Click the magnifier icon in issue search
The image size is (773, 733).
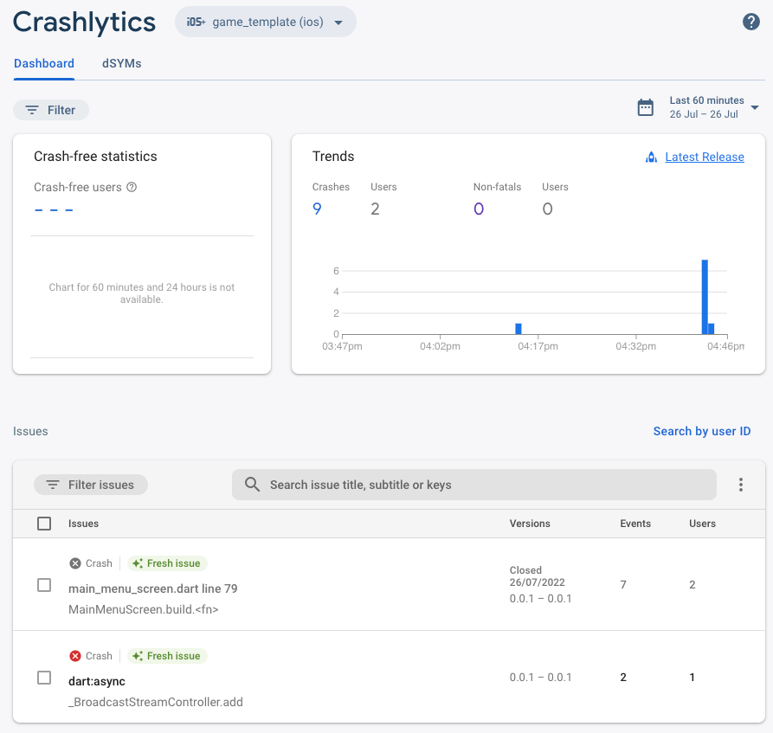[x=252, y=485]
